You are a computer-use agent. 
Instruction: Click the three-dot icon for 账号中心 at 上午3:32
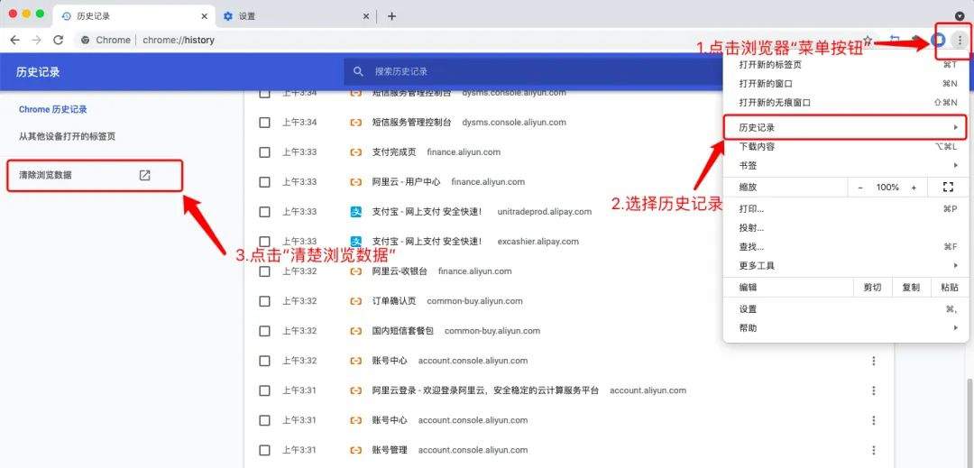point(873,361)
